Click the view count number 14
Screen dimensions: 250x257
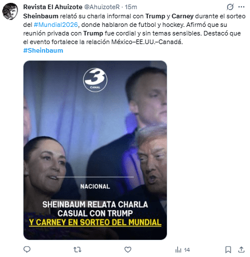pyautogui.click(x=187, y=250)
